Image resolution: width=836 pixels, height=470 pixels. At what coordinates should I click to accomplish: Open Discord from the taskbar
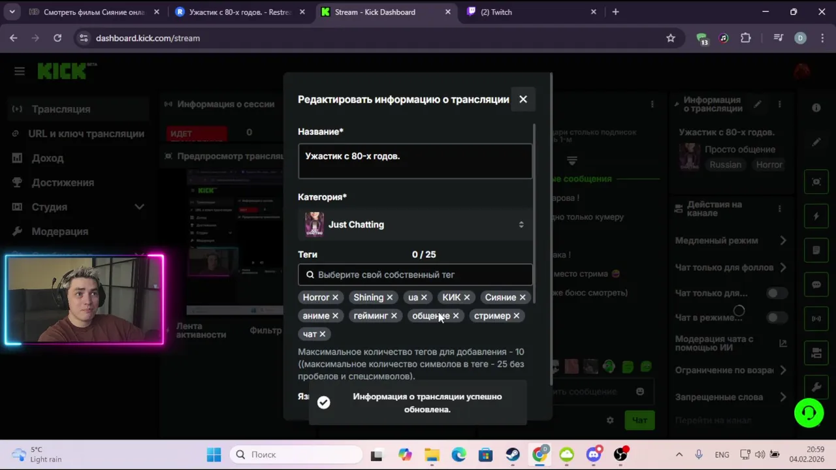[594, 454]
